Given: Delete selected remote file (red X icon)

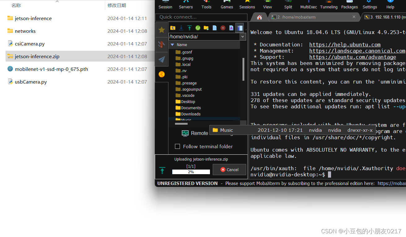Looking at the screenshot, I should coord(223,28).
